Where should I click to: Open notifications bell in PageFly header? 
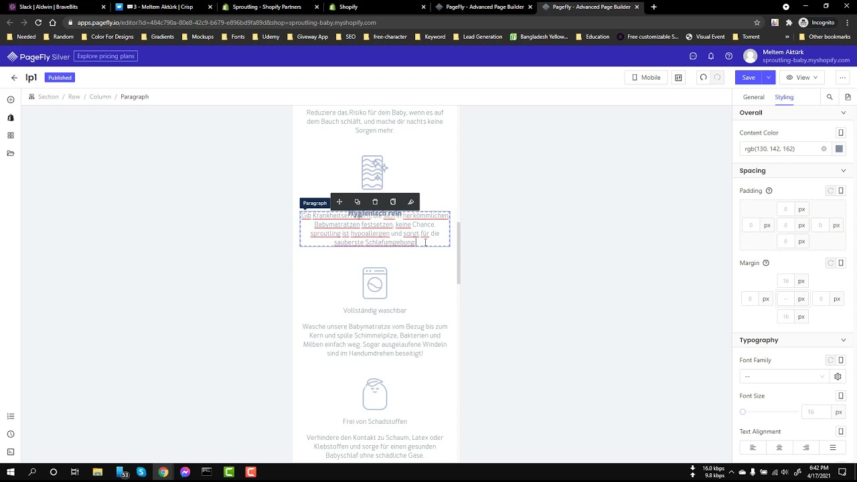click(x=711, y=56)
